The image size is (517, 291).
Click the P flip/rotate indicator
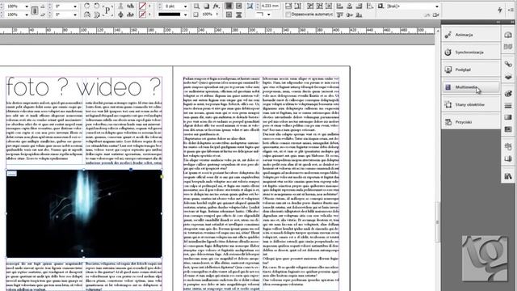[x=107, y=11]
